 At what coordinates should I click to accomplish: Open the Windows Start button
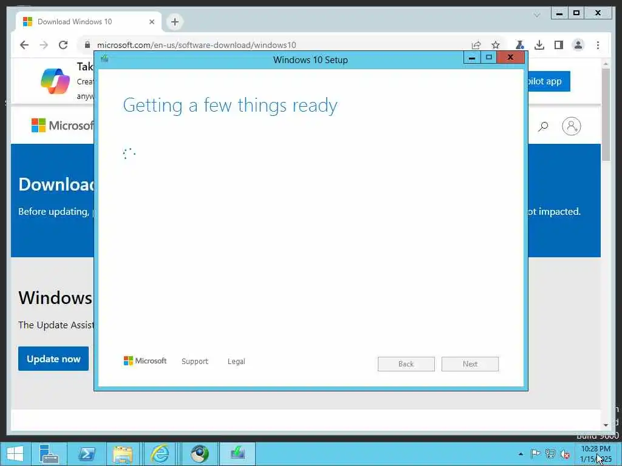coord(15,454)
